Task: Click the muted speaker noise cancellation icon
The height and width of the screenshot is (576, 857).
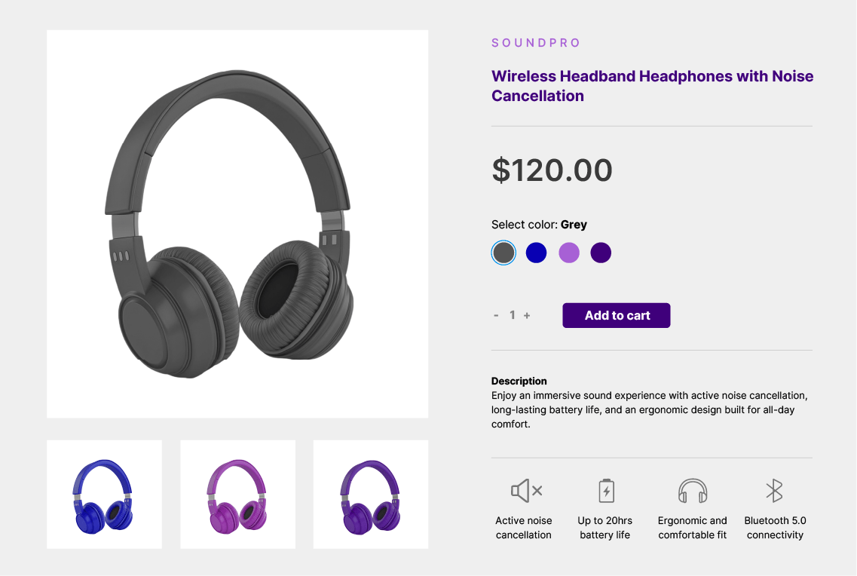Action: 526,491
